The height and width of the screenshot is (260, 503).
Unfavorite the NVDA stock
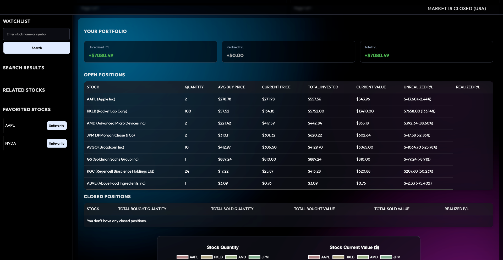[57, 143]
